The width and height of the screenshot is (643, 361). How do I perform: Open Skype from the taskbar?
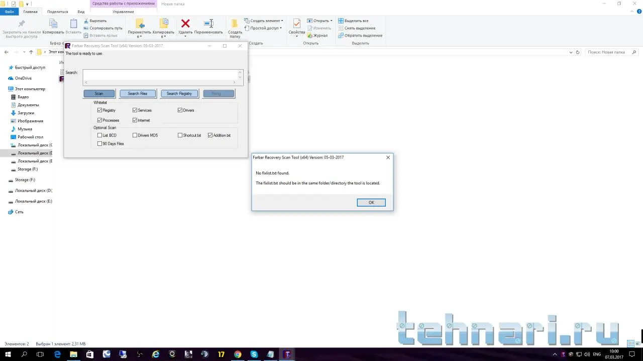[254, 354]
